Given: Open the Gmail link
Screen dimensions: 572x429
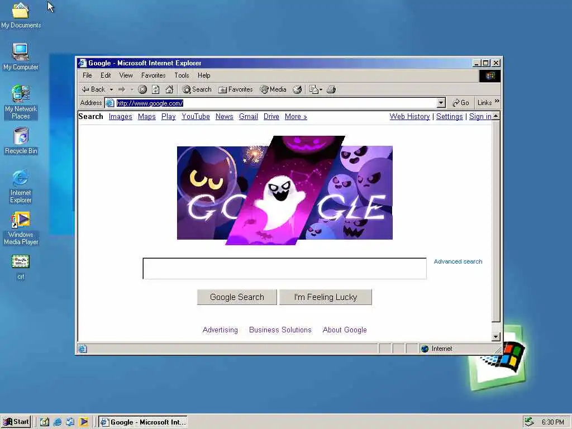Looking at the screenshot, I should (249, 117).
